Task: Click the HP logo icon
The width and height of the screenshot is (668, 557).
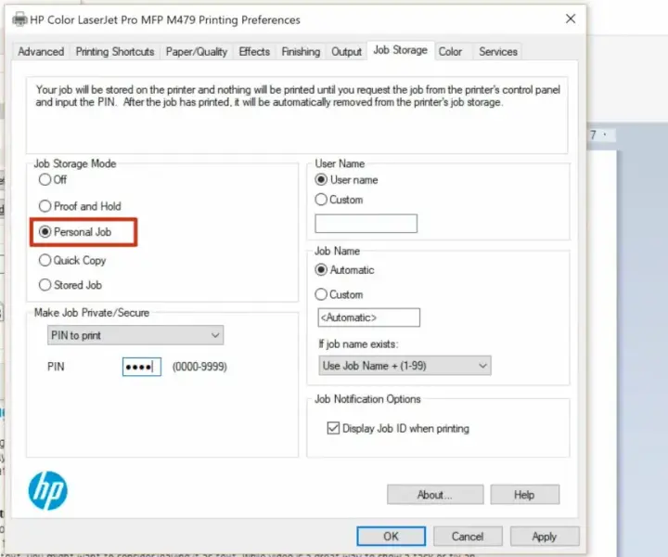Action: pyautogui.click(x=47, y=490)
